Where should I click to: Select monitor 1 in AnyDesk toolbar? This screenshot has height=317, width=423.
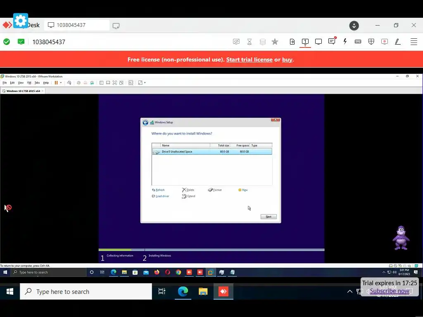[305, 42]
